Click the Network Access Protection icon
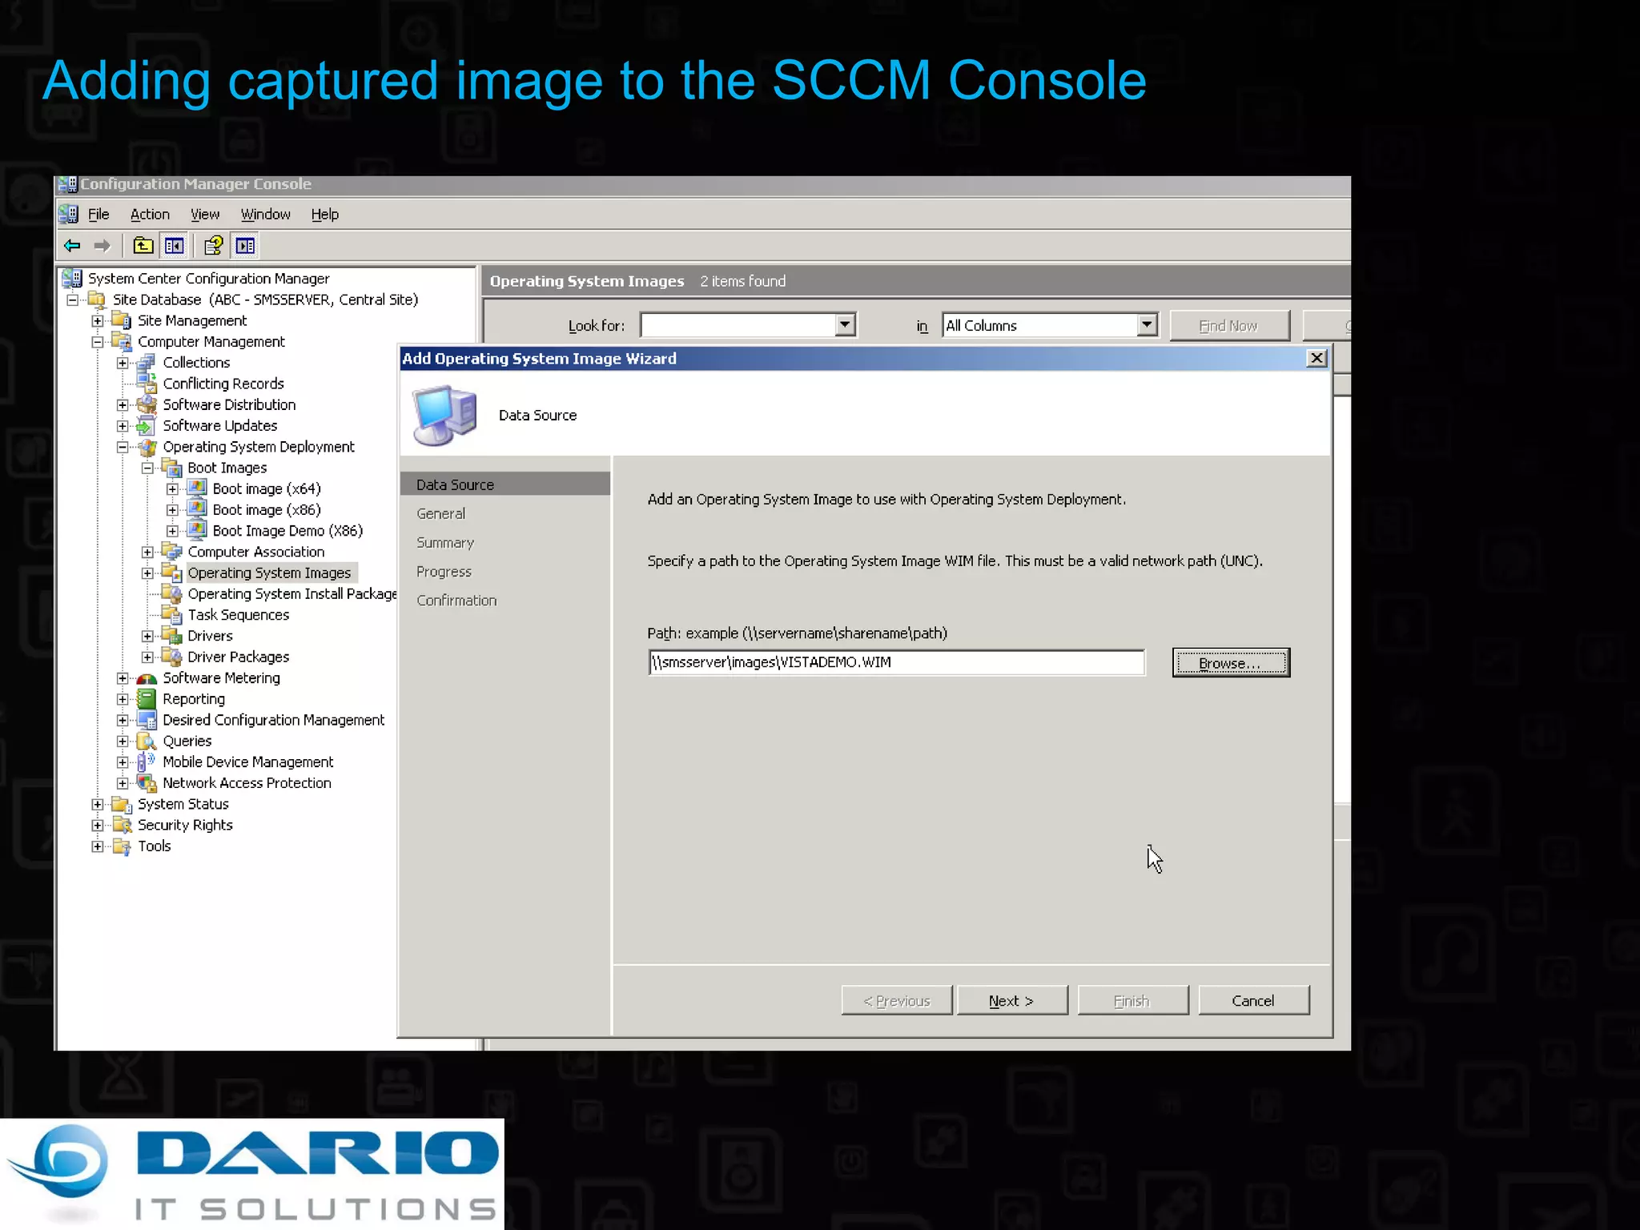This screenshot has width=1640, height=1230. coord(146,783)
